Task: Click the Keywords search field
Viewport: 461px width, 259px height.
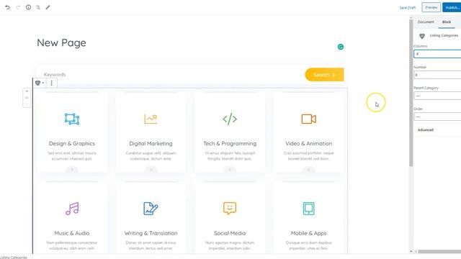Action: [x=171, y=75]
